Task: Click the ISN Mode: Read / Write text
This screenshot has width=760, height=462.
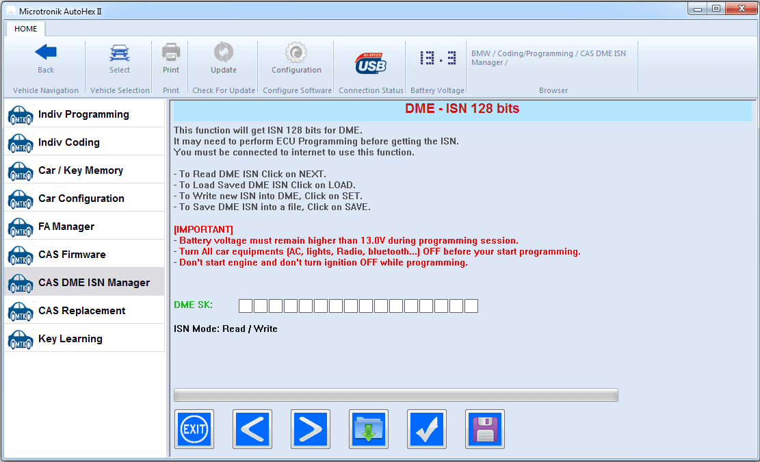Action: coord(226,329)
